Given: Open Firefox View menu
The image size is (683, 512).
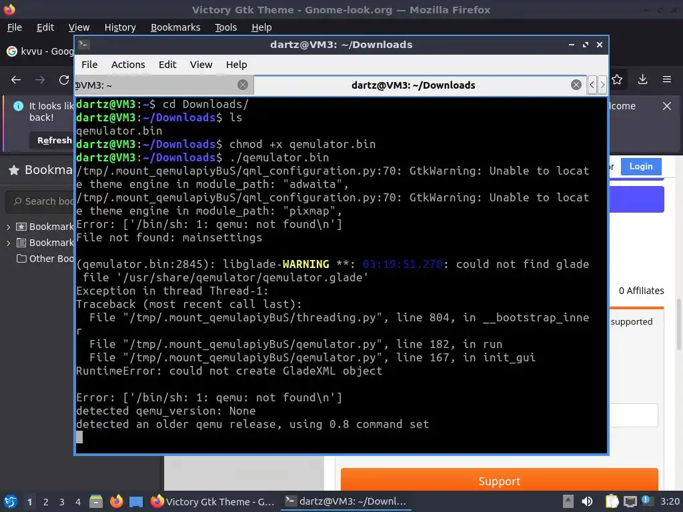Looking at the screenshot, I should pos(79,27).
